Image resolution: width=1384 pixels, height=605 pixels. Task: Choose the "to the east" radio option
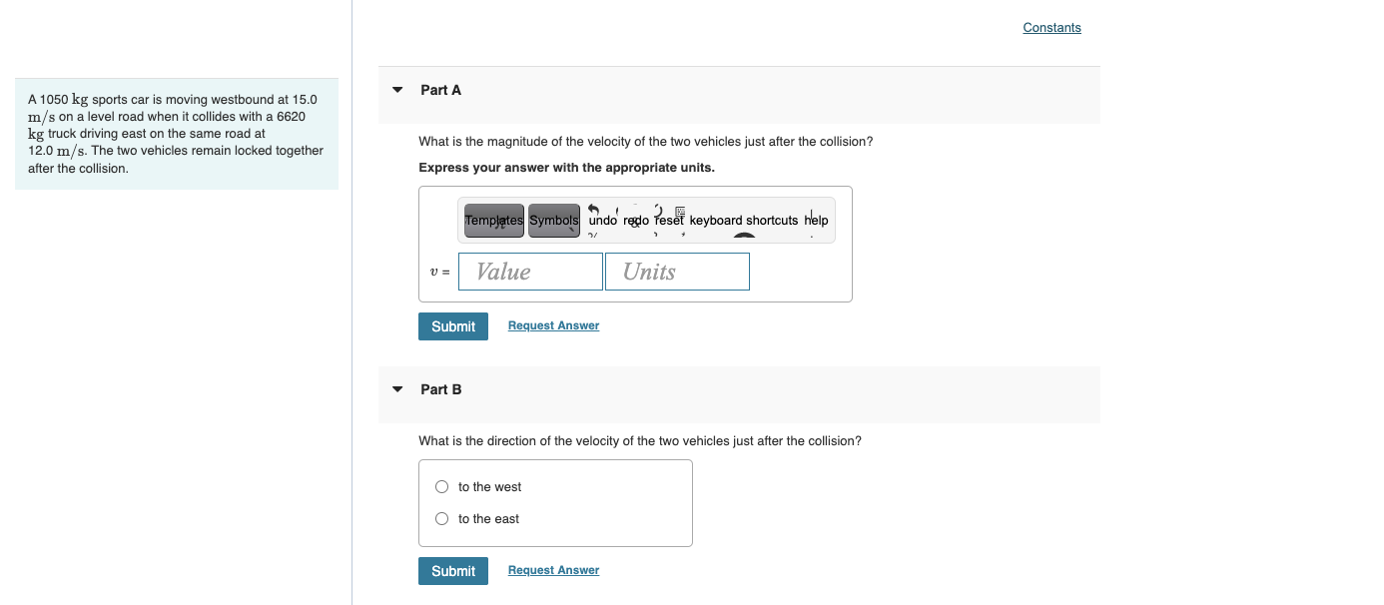coord(441,519)
